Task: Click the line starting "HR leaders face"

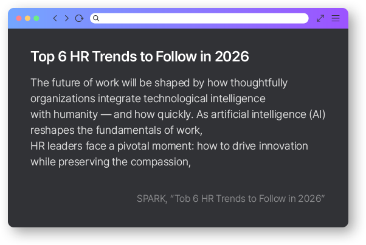Action: coord(169,146)
